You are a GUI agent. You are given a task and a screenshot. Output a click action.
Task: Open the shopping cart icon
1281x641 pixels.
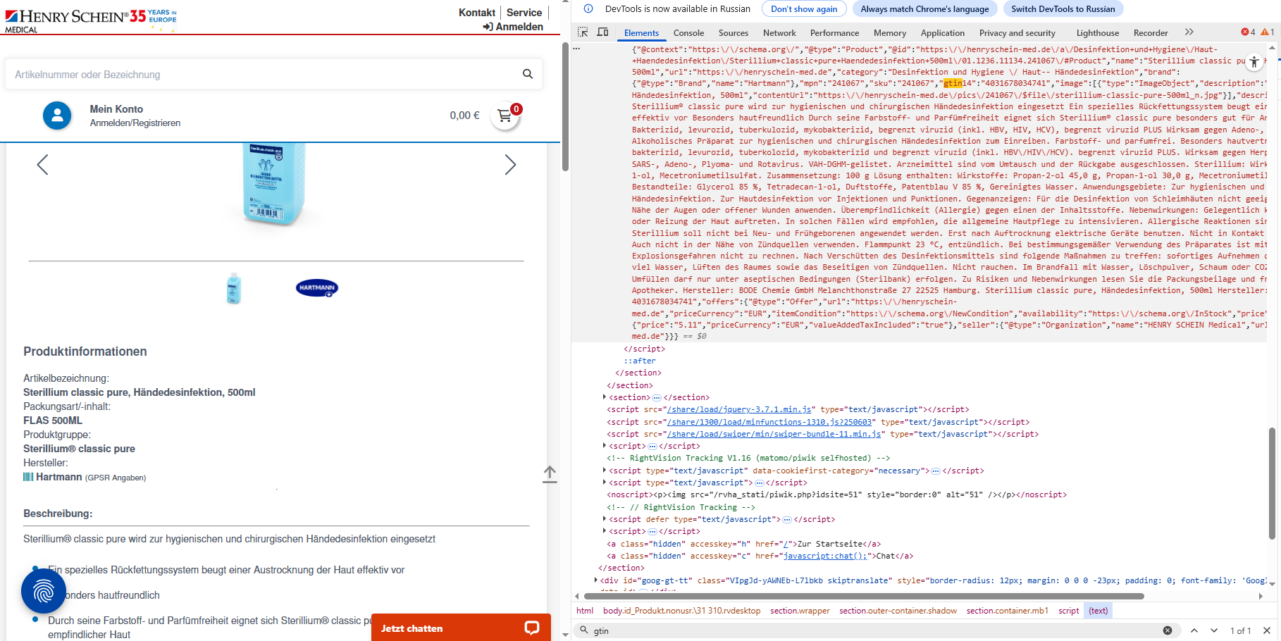point(505,116)
